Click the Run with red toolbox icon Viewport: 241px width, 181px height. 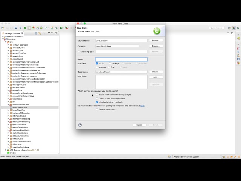coord(66,28)
